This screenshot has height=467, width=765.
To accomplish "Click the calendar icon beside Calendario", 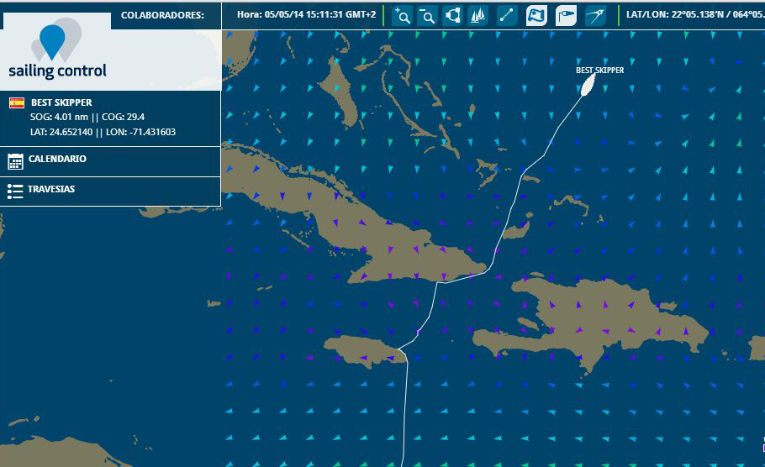I will 15,160.
